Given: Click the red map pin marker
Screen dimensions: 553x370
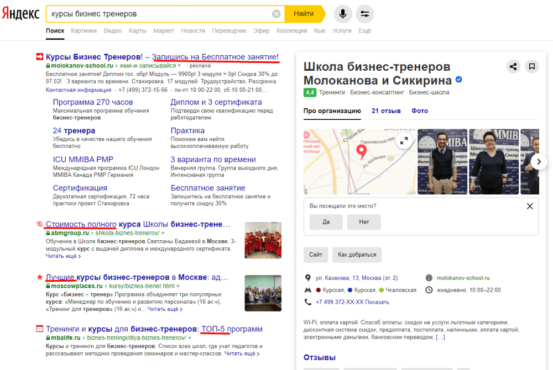Looking at the screenshot, I should 361,152.
